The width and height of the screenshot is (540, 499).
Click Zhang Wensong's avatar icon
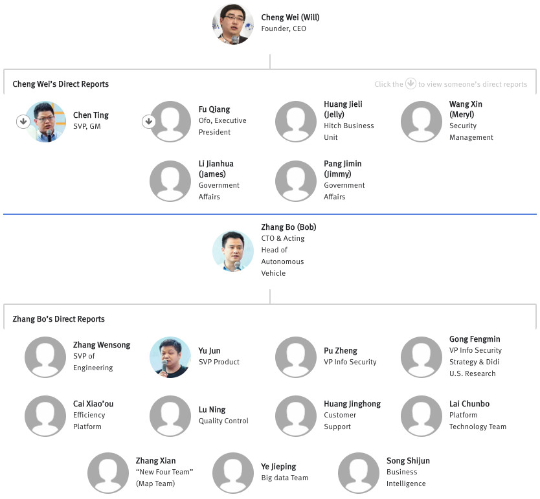[x=45, y=357]
